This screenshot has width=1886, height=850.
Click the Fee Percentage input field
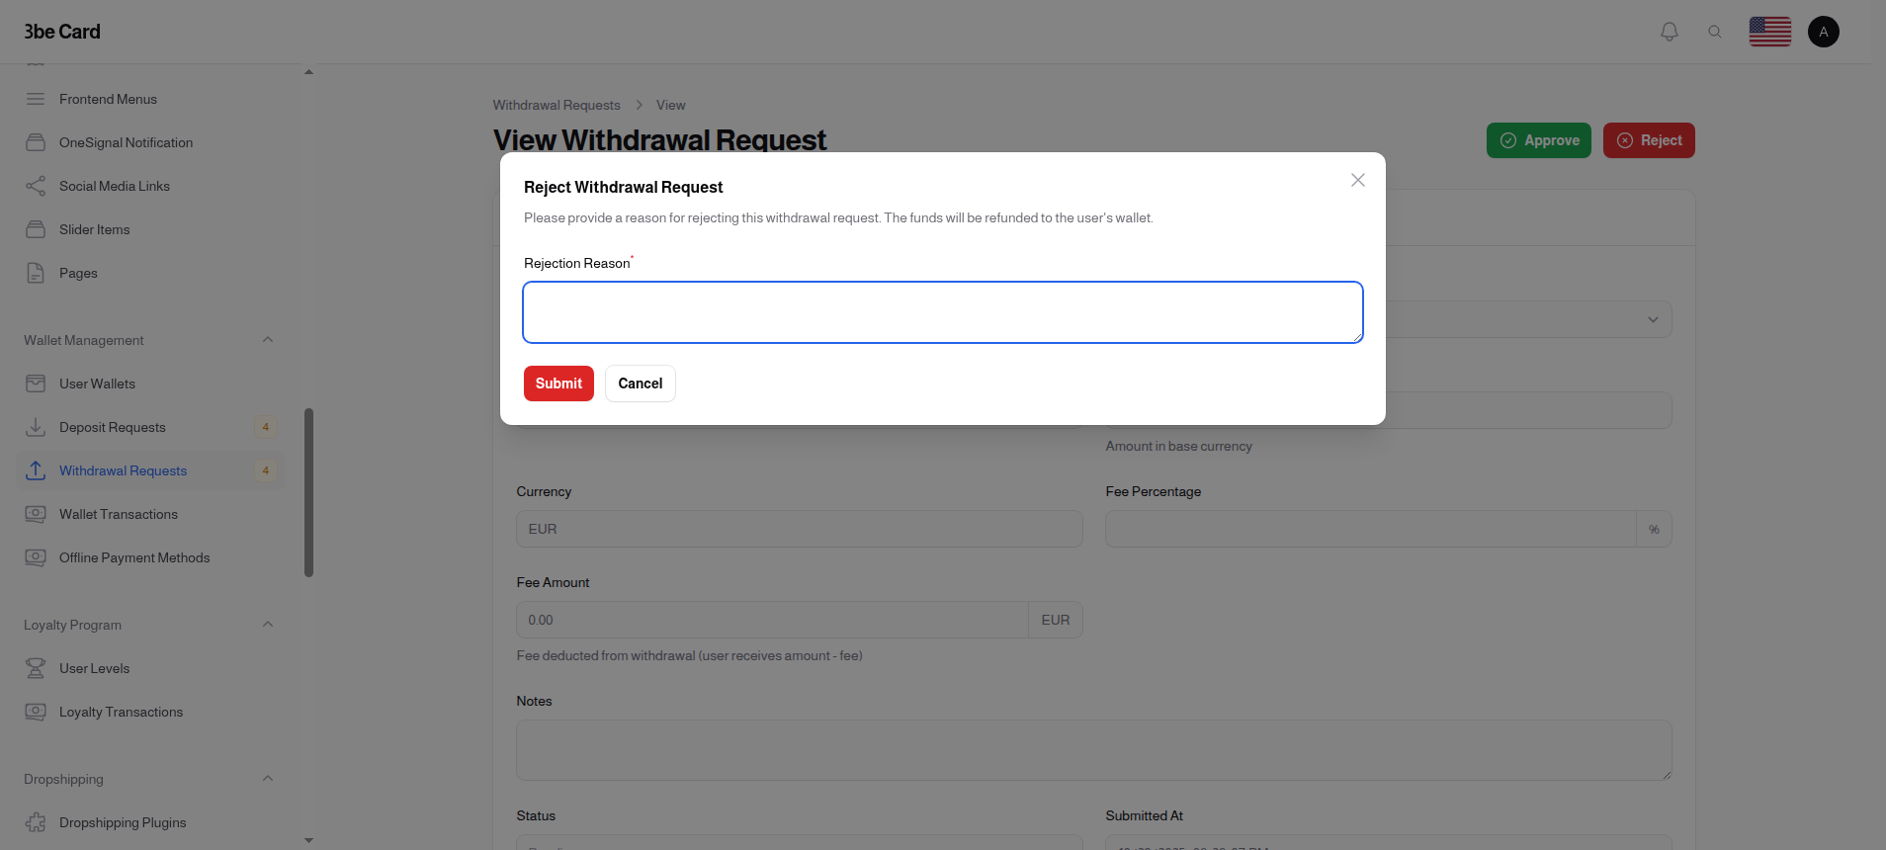click(1371, 529)
